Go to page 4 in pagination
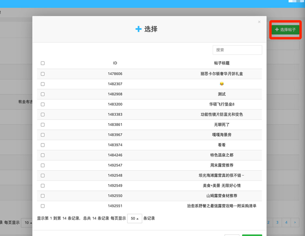Screen dimensions: 305x236 point(286,222)
